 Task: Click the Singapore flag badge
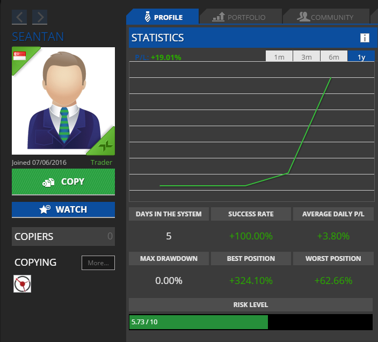coord(19,55)
